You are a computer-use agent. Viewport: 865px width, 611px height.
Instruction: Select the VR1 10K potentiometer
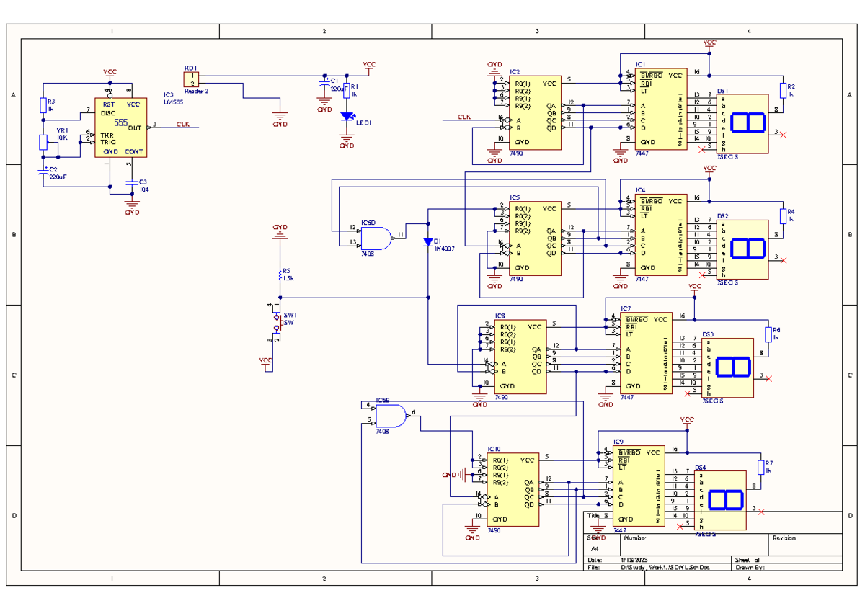click(x=44, y=141)
